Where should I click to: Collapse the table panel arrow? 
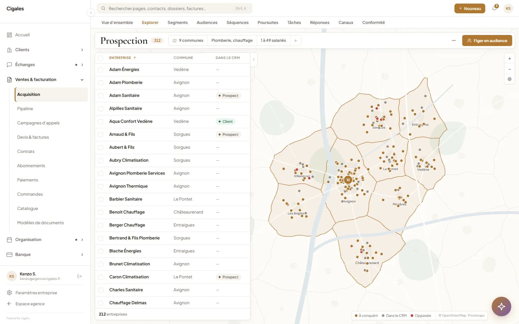coord(254,60)
